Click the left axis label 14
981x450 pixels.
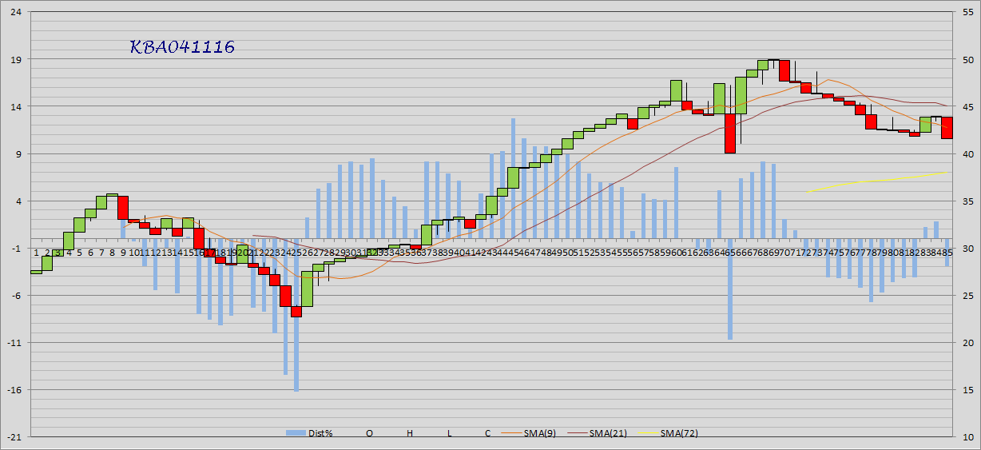point(16,107)
